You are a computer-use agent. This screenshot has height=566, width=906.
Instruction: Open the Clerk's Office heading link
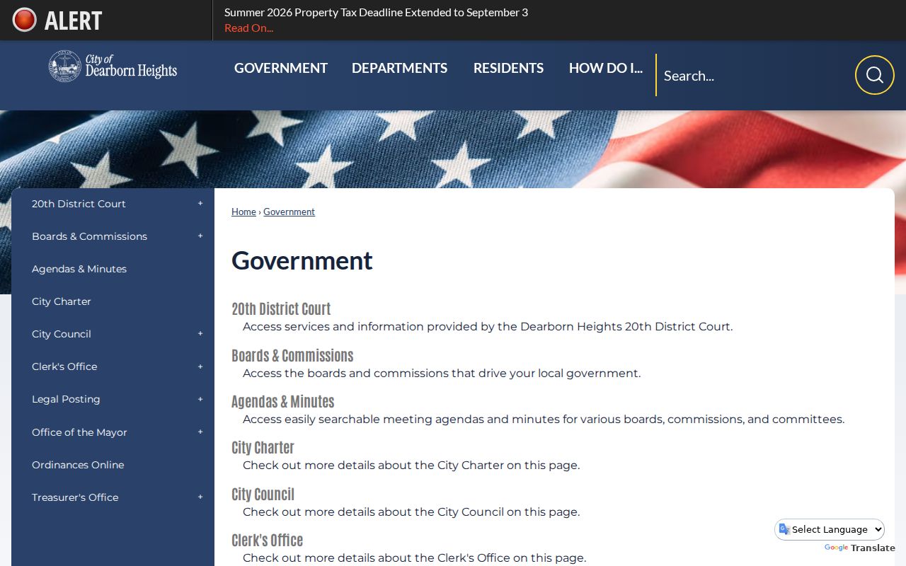pos(267,540)
